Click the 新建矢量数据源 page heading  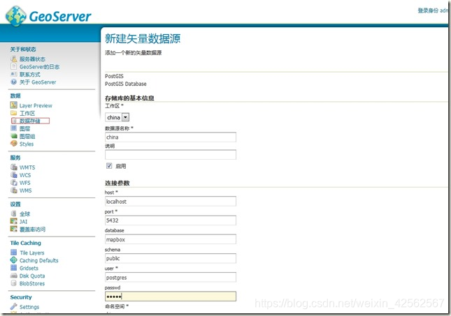coord(143,38)
